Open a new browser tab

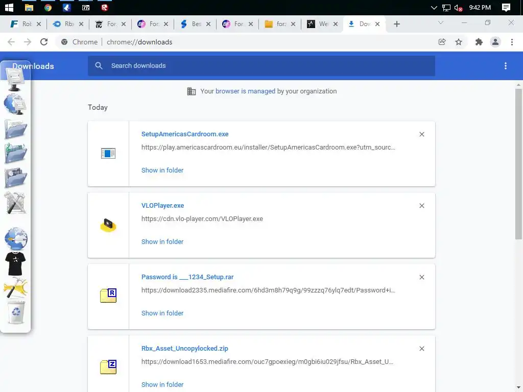[x=396, y=24]
